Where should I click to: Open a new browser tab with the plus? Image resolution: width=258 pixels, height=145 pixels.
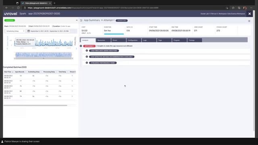[x=54, y=3]
